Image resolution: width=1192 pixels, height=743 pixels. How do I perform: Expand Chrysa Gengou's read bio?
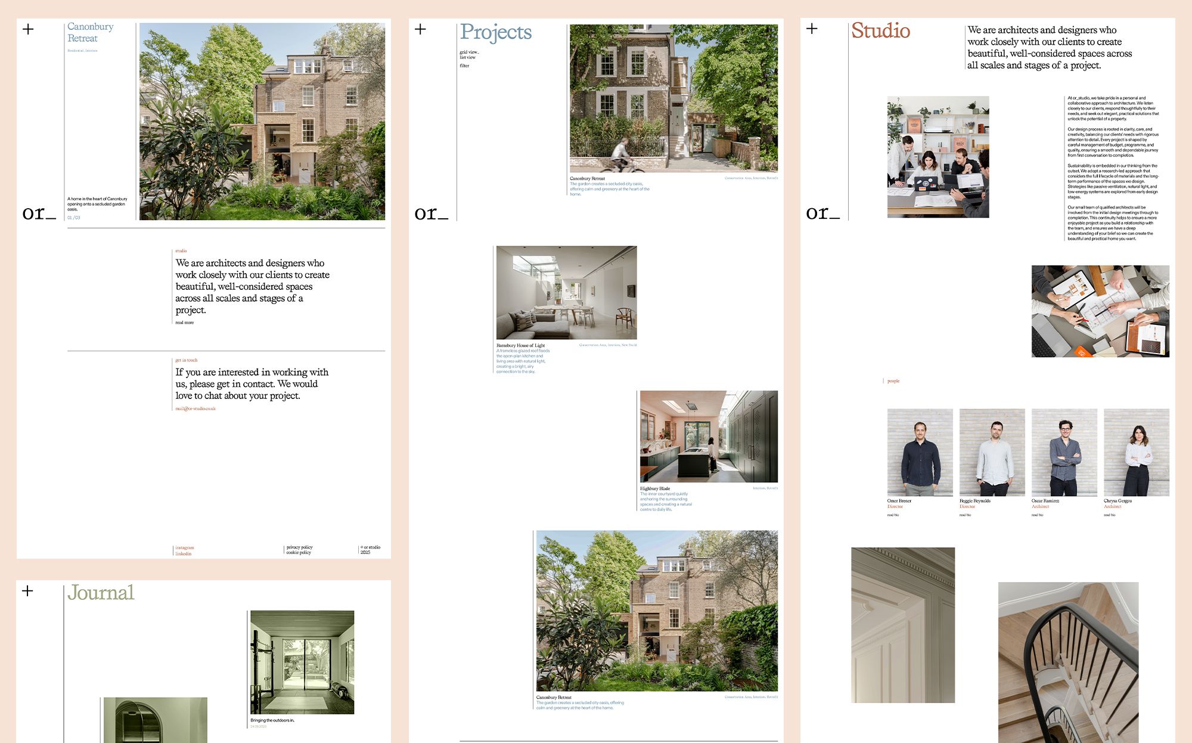(1109, 515)
